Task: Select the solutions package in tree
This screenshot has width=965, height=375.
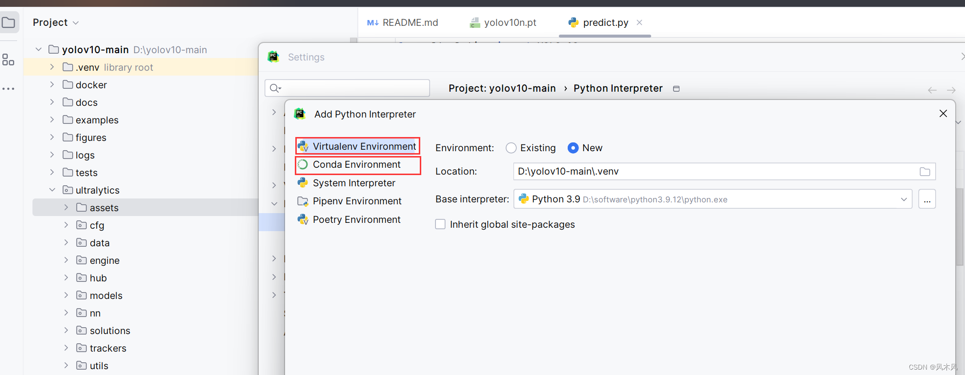Action: coord(110,331)
